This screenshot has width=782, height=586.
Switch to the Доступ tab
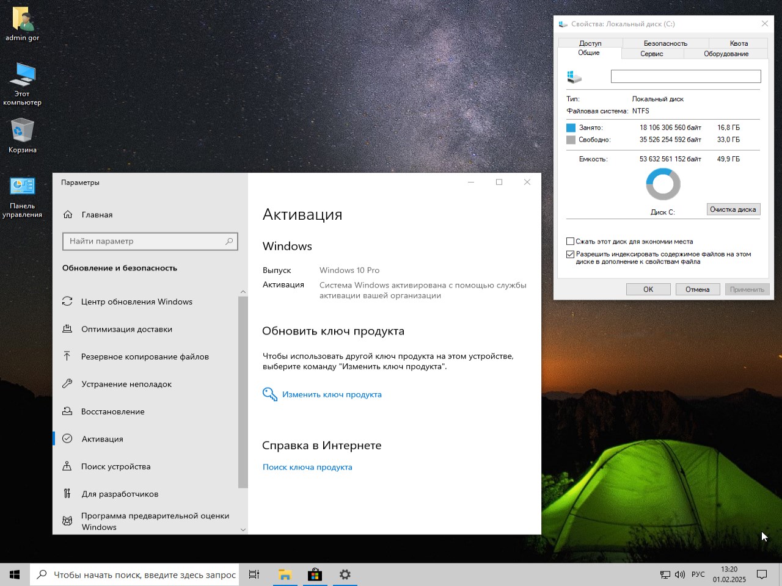click(x=590, y=43)
